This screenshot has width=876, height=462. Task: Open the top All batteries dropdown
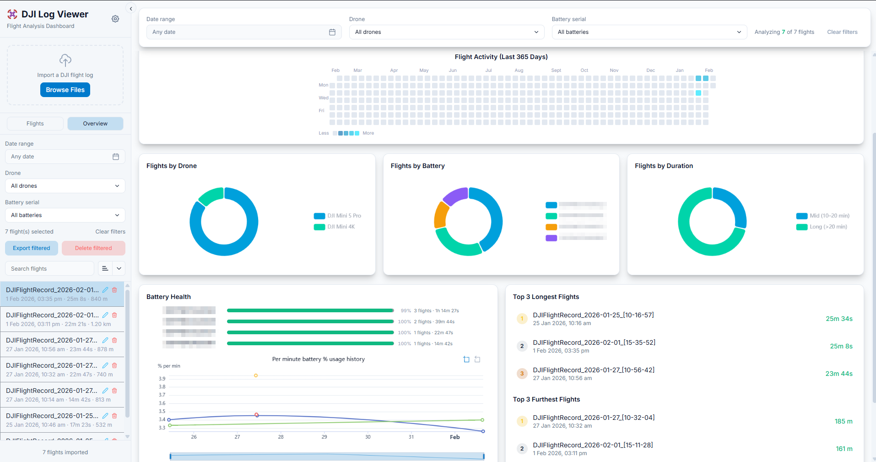pyautogui.click(x=649, y=32)
